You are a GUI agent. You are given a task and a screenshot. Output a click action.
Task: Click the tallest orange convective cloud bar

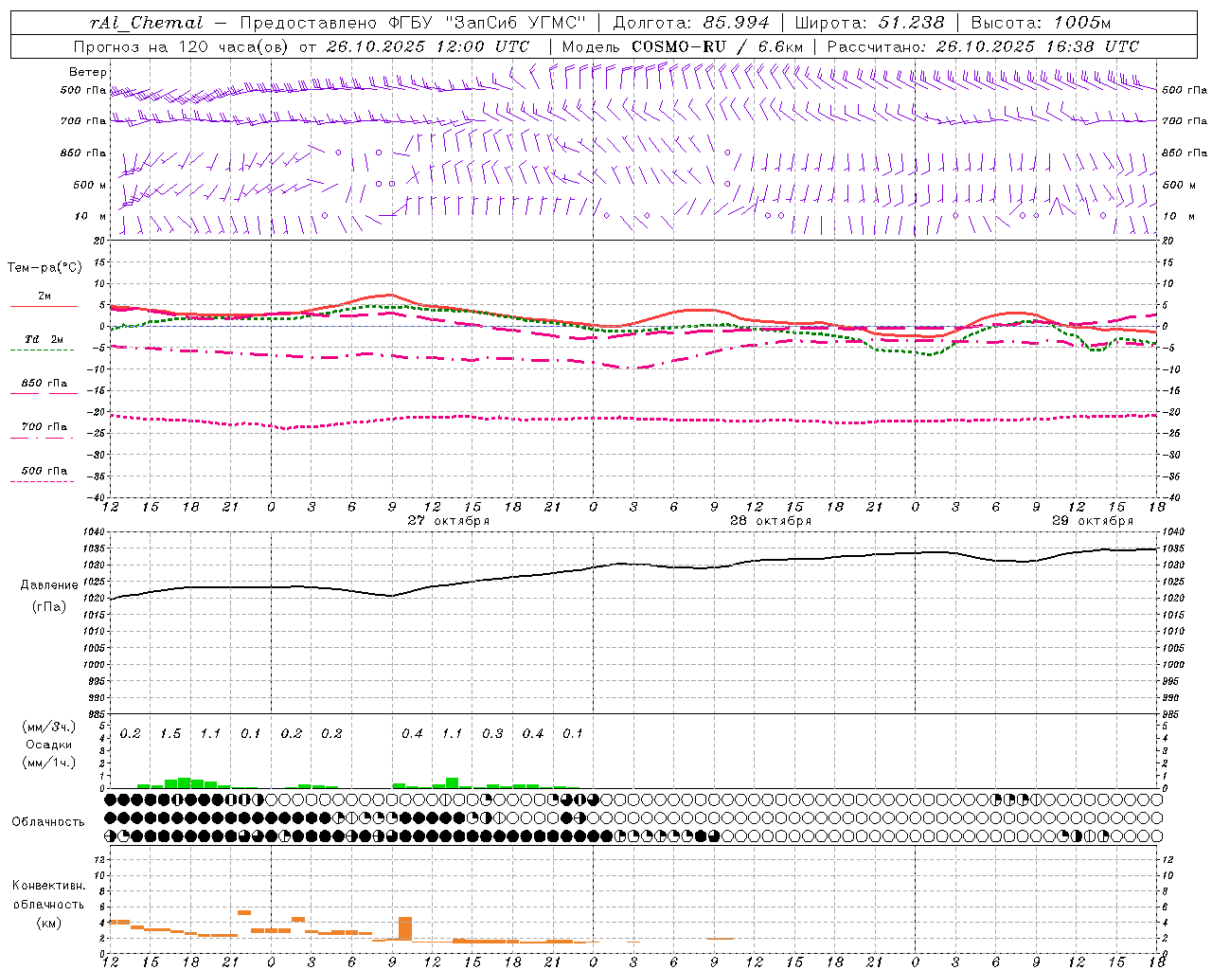point(405,928)
